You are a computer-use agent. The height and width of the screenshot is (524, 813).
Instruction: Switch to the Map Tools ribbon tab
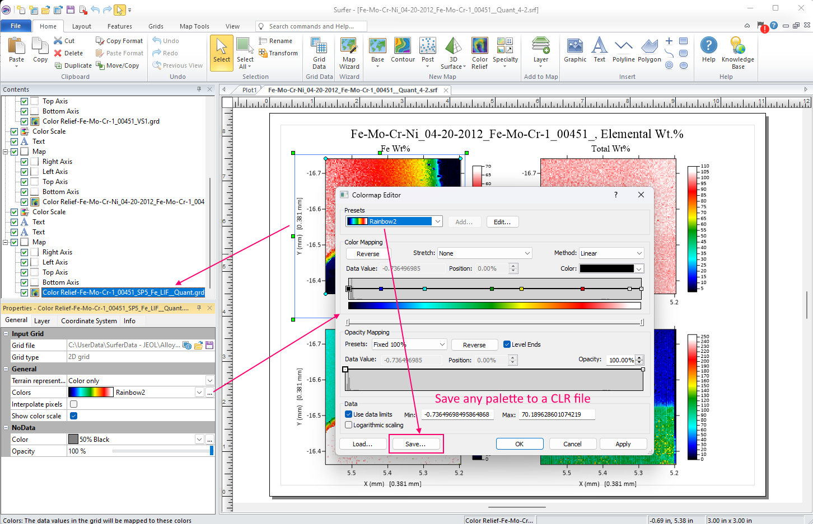[194, 26]
